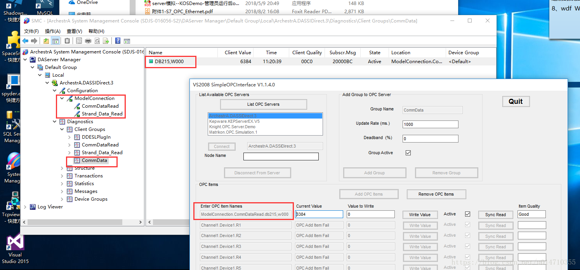Click the Quit button
The height and width of the screenshot is (270, 580).
pyautogui.click(x=516, y=101)
